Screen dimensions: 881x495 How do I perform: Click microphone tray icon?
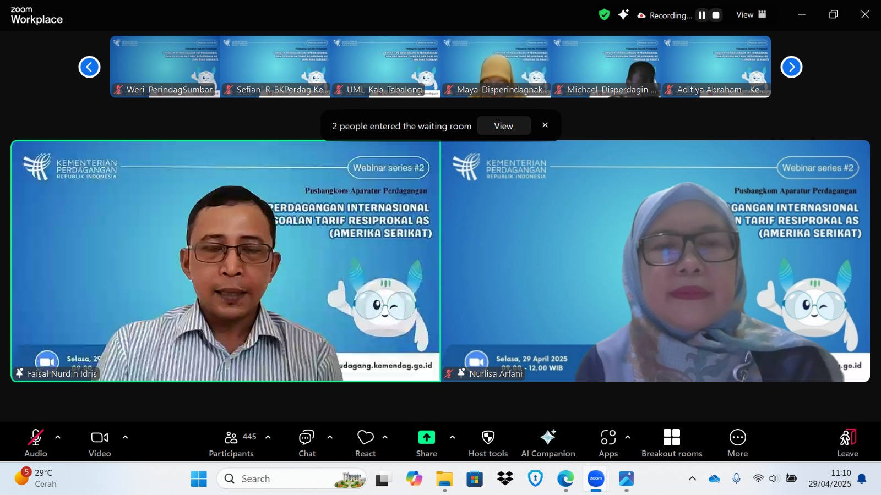pos(736,479)
